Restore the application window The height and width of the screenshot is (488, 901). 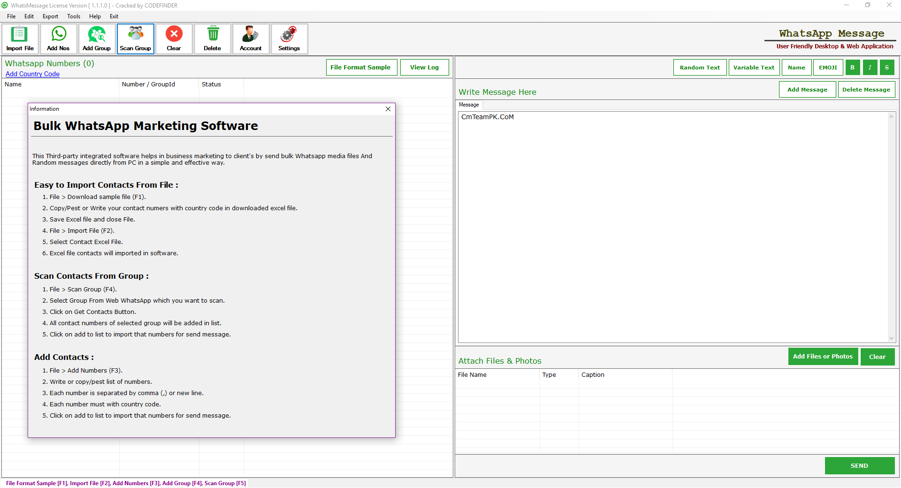coord(868,5)
